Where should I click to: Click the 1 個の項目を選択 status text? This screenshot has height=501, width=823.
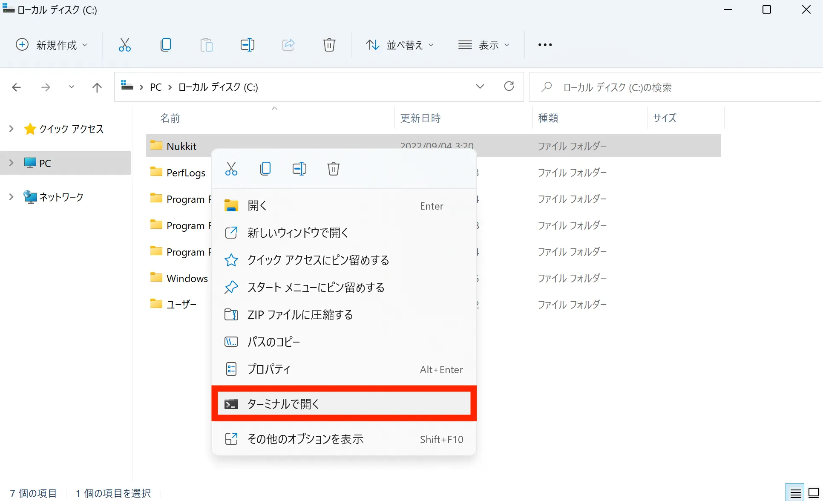tap(113, 493)
